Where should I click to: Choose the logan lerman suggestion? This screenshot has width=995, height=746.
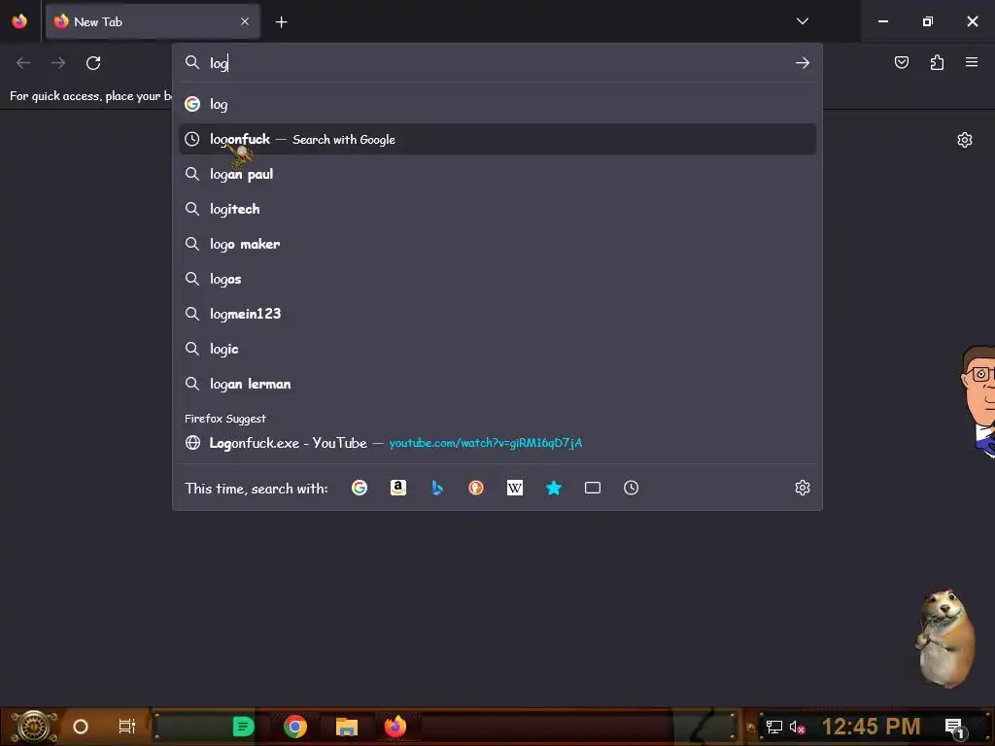click(497, 384)
